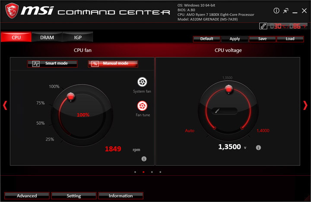
Task: Select Manual mode for CPU fan
Action: 113,63
